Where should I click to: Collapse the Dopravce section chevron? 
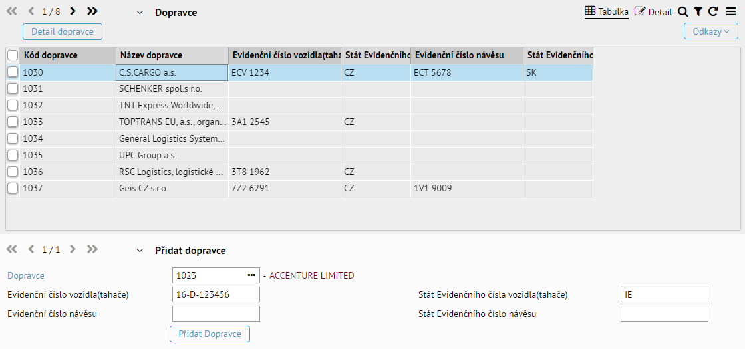(140, 13)
